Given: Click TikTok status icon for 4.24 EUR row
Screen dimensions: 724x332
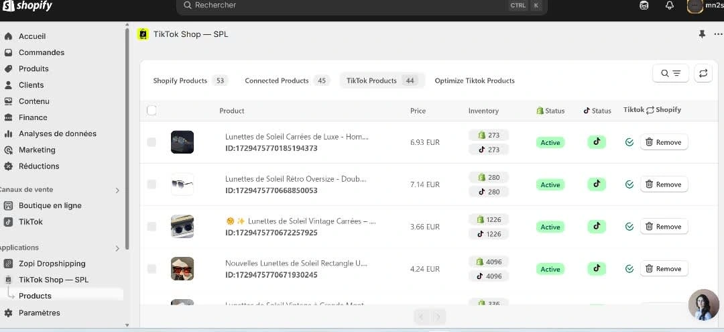Looking at the screenshot, I should click(x=597, y=268).
